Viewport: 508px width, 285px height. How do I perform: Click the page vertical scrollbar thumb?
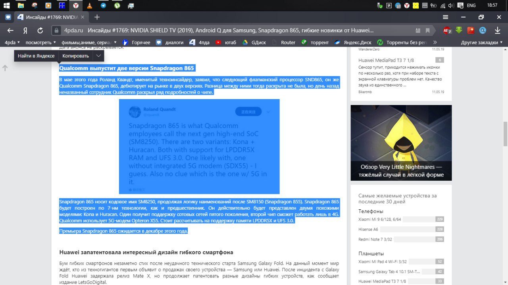pos(505,134)
